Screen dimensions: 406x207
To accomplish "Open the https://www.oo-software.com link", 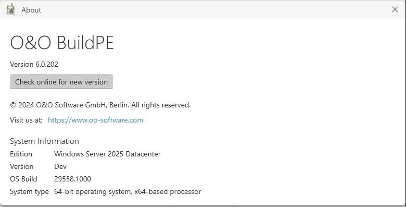I will (x=96, y=120).
